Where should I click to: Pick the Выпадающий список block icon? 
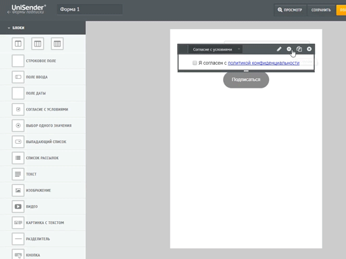coord(18,142)
